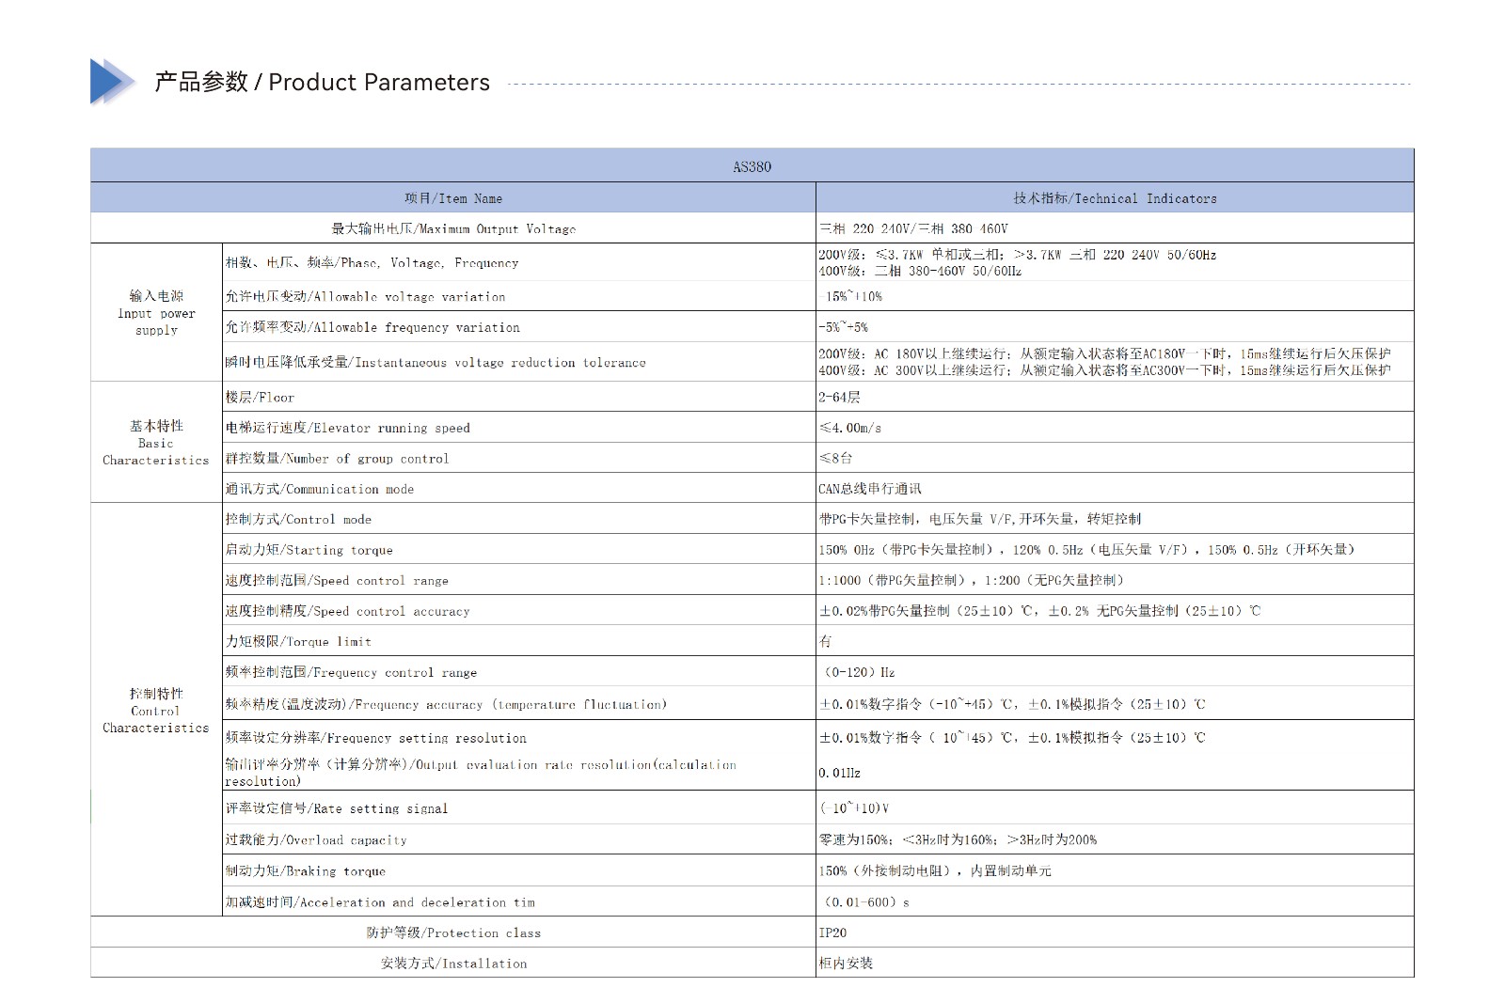Select the '柜内安装' value cell

coord(1115,962)
